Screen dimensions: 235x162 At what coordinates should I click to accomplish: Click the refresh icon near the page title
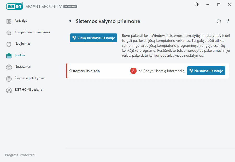(x=219, y=21)
